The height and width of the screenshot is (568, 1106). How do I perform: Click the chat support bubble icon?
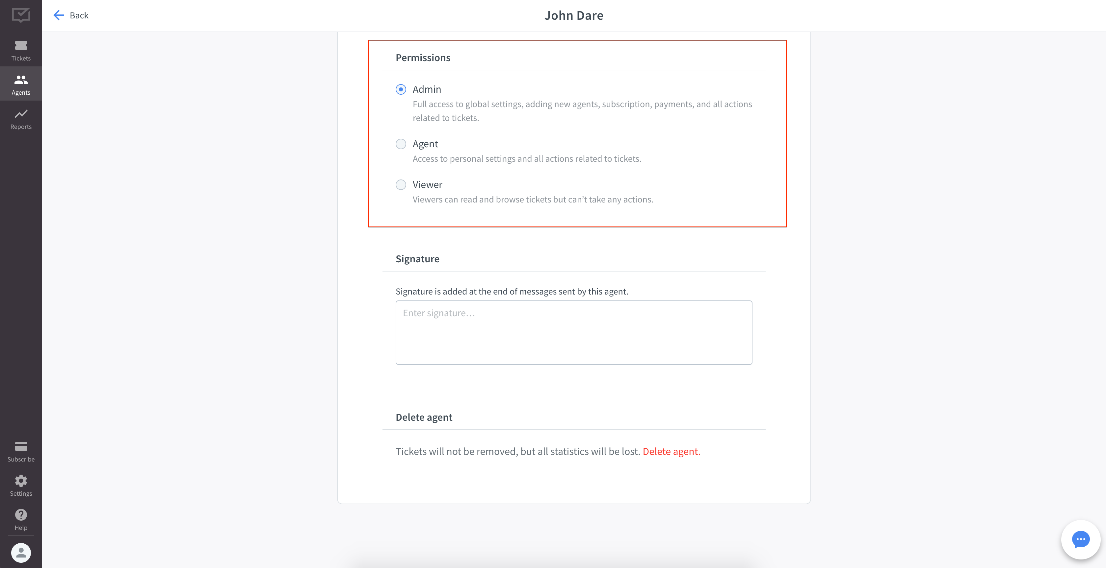(1081, 540)
